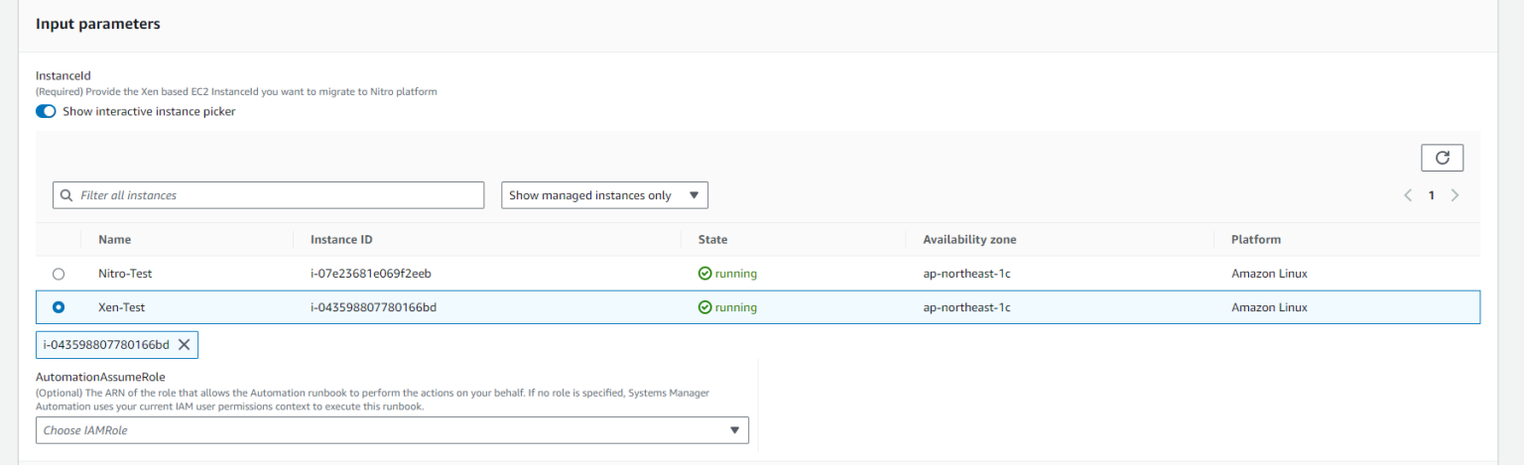Viewport: 1524px width, 465px height.
Task: Click the Filter all instances search field
Action: tap(278, 195)
